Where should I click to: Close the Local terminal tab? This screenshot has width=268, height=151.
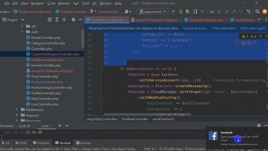pyautogui.click(x=52, y=126)
